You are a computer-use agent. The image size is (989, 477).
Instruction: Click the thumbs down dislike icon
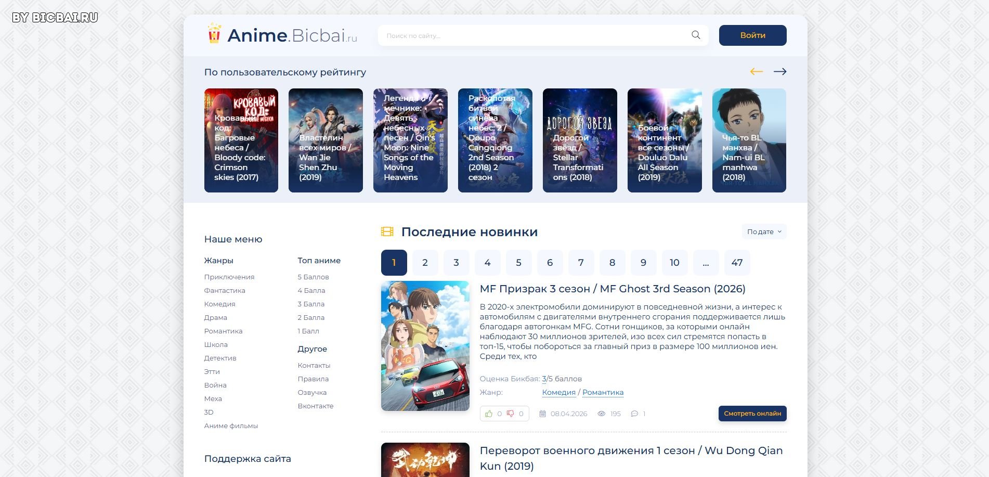[511, 414]
